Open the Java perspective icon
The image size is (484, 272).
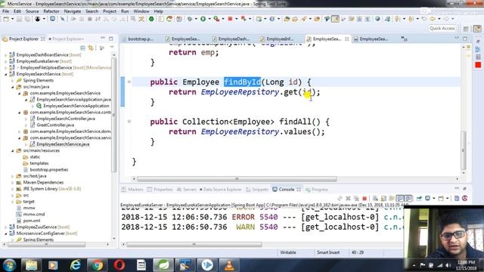pos(477,29)
